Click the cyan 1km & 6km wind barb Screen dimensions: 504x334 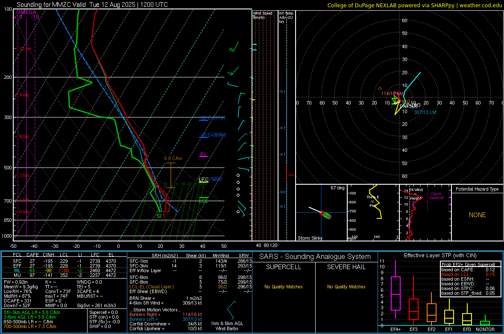pyautogui.click(x=231, y=310)
